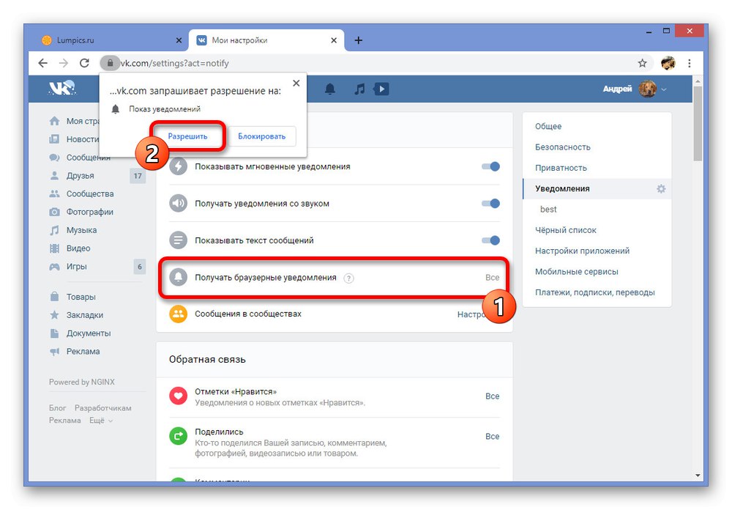The width and height of the screenshot is (732, 510).
Task: Close the permission popup with X
Action: (296, 84)
